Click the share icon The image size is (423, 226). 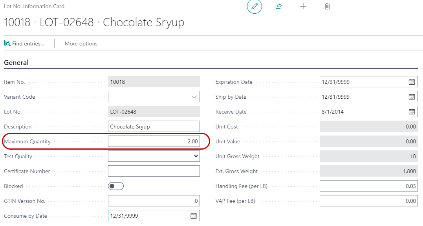point(278,7)
